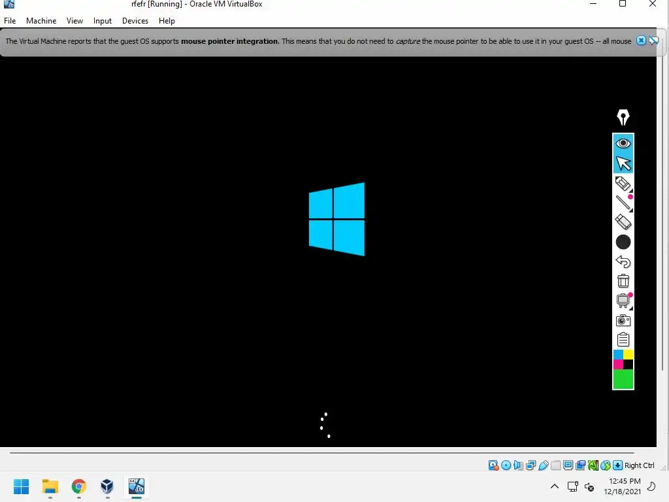Take a screenshot with camera icon
Viewport: 669px width, 502px height.
pyautogui.click(x=623, y=320)
